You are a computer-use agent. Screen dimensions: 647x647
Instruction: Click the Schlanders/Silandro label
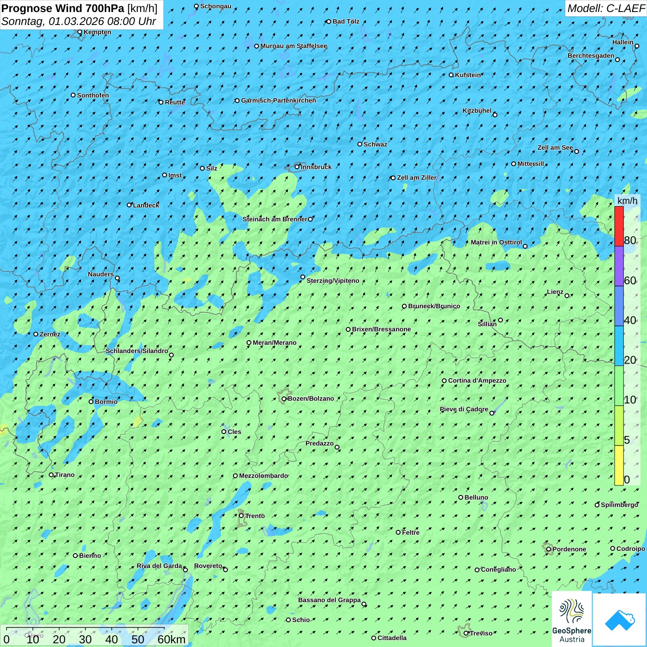click(137, 351)
